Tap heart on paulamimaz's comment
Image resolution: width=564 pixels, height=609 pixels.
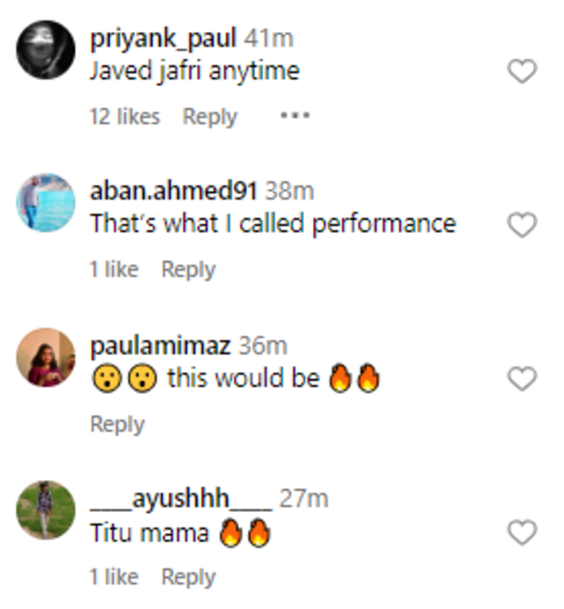click(x=522, y=378)
